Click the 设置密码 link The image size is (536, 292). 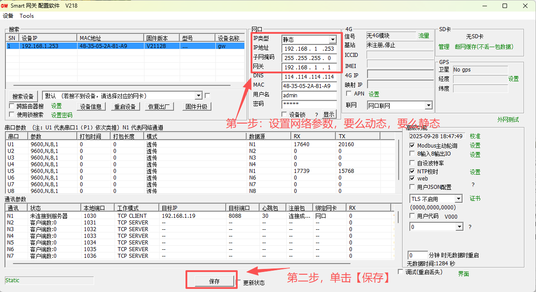pos(62,115)
